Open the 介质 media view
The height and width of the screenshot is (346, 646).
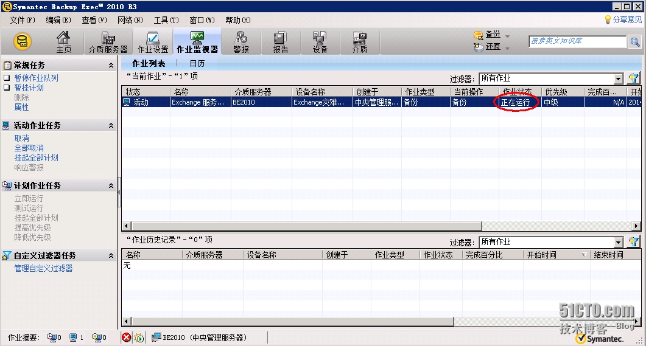coord(360,42)
